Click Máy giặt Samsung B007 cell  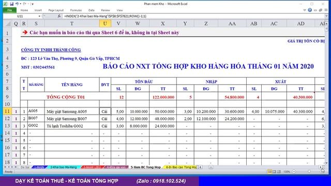click(72, 119)
